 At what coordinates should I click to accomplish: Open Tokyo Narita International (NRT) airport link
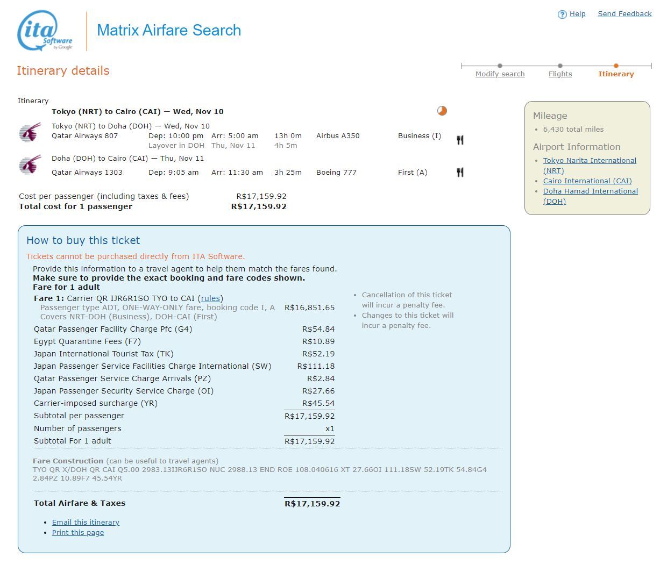click(x=590, y=166)
